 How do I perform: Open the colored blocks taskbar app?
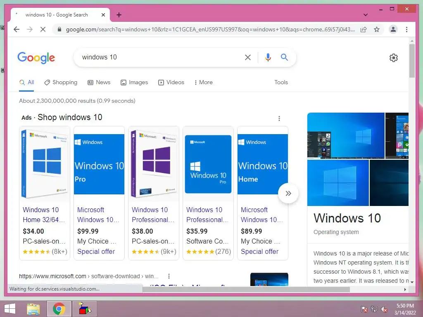pos(84,309)
